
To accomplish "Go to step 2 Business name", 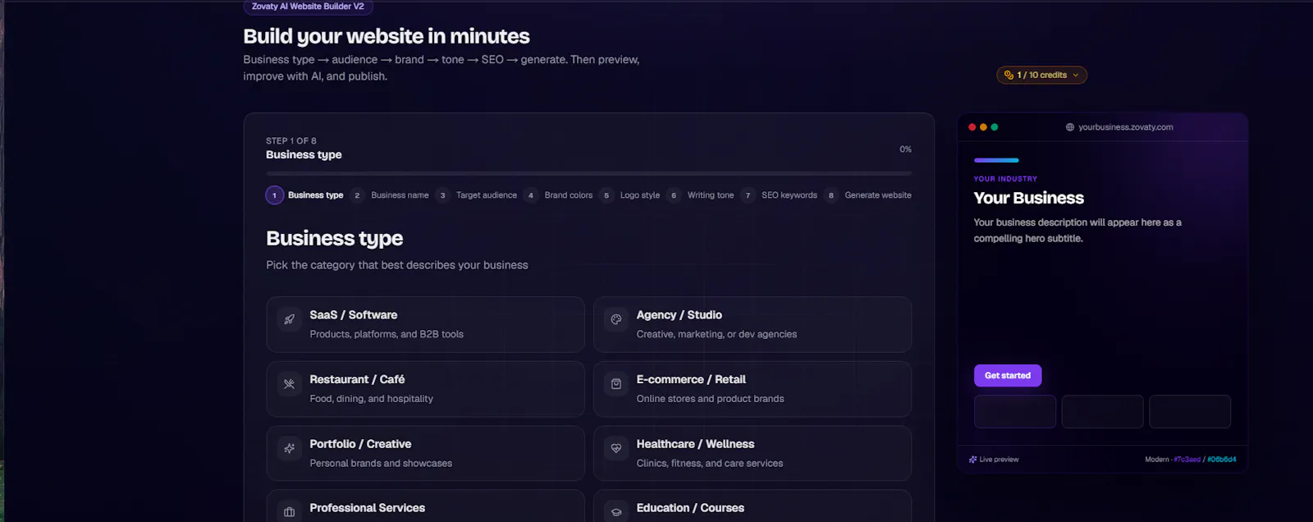I will click(391, 195).
